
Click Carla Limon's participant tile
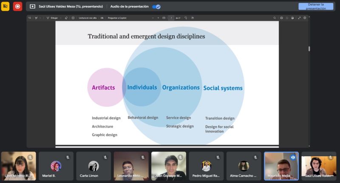click(x=93, y=166)
